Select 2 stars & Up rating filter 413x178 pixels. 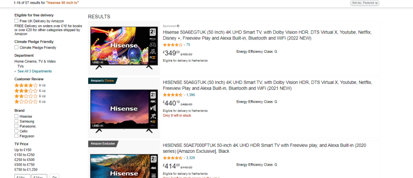(x=30, y=96)
